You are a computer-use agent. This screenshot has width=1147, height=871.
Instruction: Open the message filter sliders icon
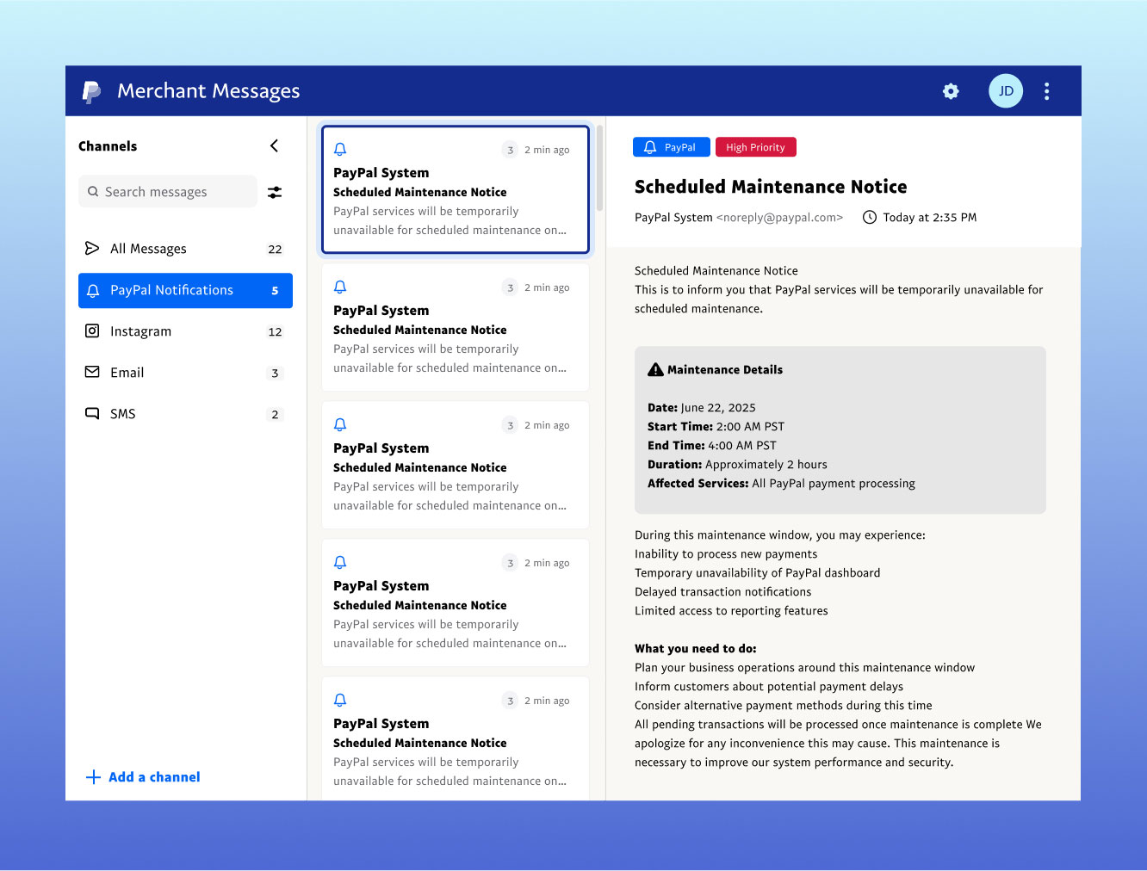point(275,192)
